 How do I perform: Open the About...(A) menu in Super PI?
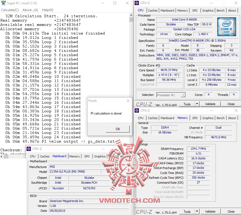pos(30,10)
